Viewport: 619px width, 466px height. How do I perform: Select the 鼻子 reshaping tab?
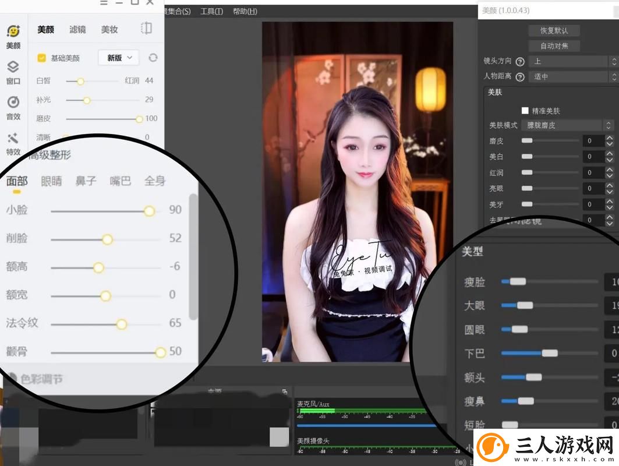pos(86,181)
